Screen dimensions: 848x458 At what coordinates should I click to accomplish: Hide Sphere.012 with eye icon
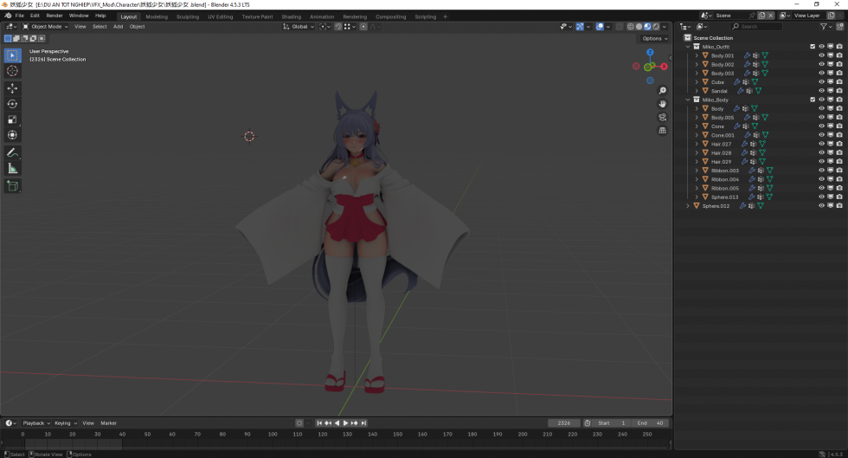tap(821, 206)
